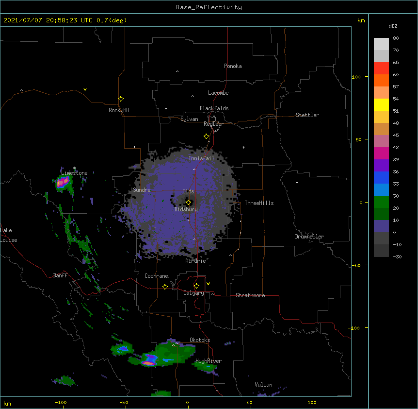Click the -50 tick on the right axis
418x409 pixels.
(x=356, y=265)
